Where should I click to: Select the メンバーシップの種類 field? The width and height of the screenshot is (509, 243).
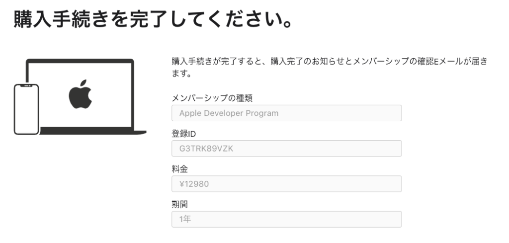click(x=286, y=113)
